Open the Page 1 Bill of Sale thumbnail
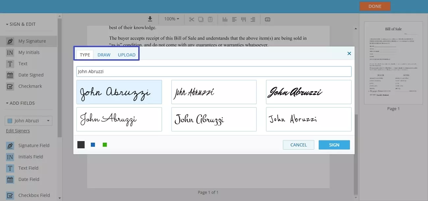 [x=393, y=63]
